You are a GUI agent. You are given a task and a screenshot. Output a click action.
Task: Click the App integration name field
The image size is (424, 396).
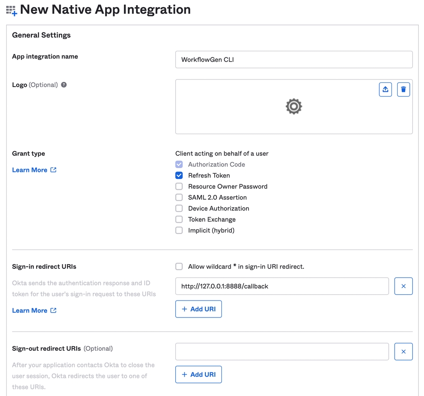pyautogui.click(x=294, y=60)
